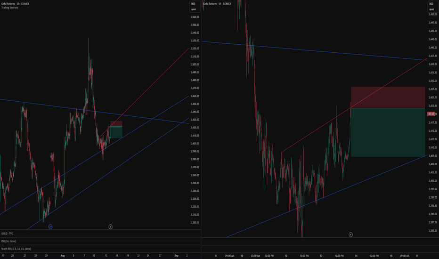Click the red stop-loss zone on the right chart
Screen dimensions: 439x259
(388, 97)
